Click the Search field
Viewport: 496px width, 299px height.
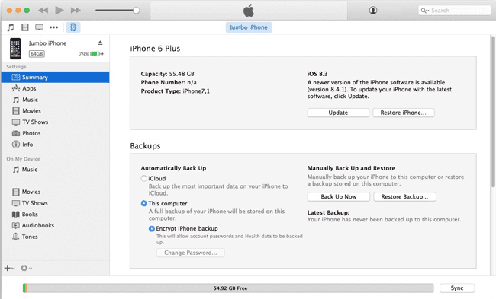pyautogui.click(x=454, y=11)
